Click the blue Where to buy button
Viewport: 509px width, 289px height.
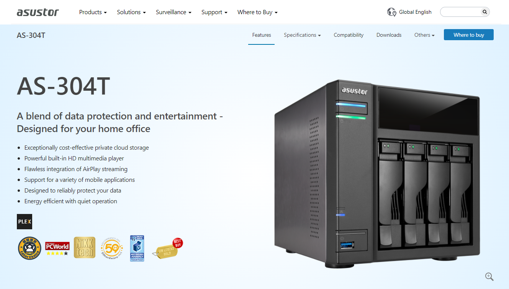tap(469, 35)
